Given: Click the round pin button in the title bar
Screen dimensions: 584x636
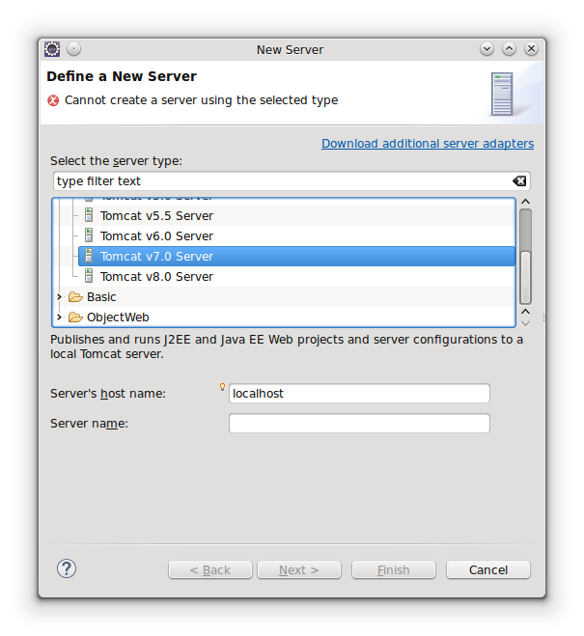Looking at the screenshot, I should (73, 49).
